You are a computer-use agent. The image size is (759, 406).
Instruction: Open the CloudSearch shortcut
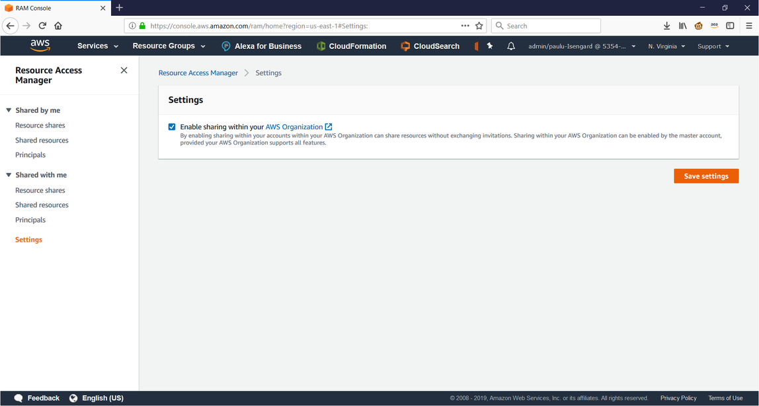point(430,46)
